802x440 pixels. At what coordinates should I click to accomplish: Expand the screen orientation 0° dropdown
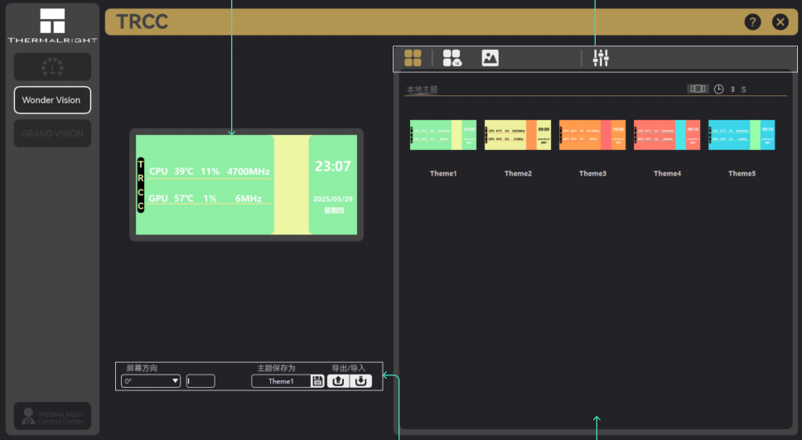tap(151, 381)
